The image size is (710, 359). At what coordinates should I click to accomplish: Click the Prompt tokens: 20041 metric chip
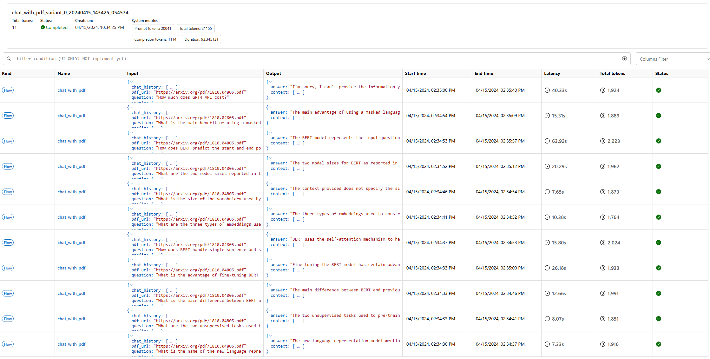pyautogui.click(x=153, y=28)
